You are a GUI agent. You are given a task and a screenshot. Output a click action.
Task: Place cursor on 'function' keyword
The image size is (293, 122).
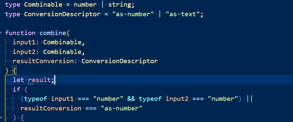[20, 33]
